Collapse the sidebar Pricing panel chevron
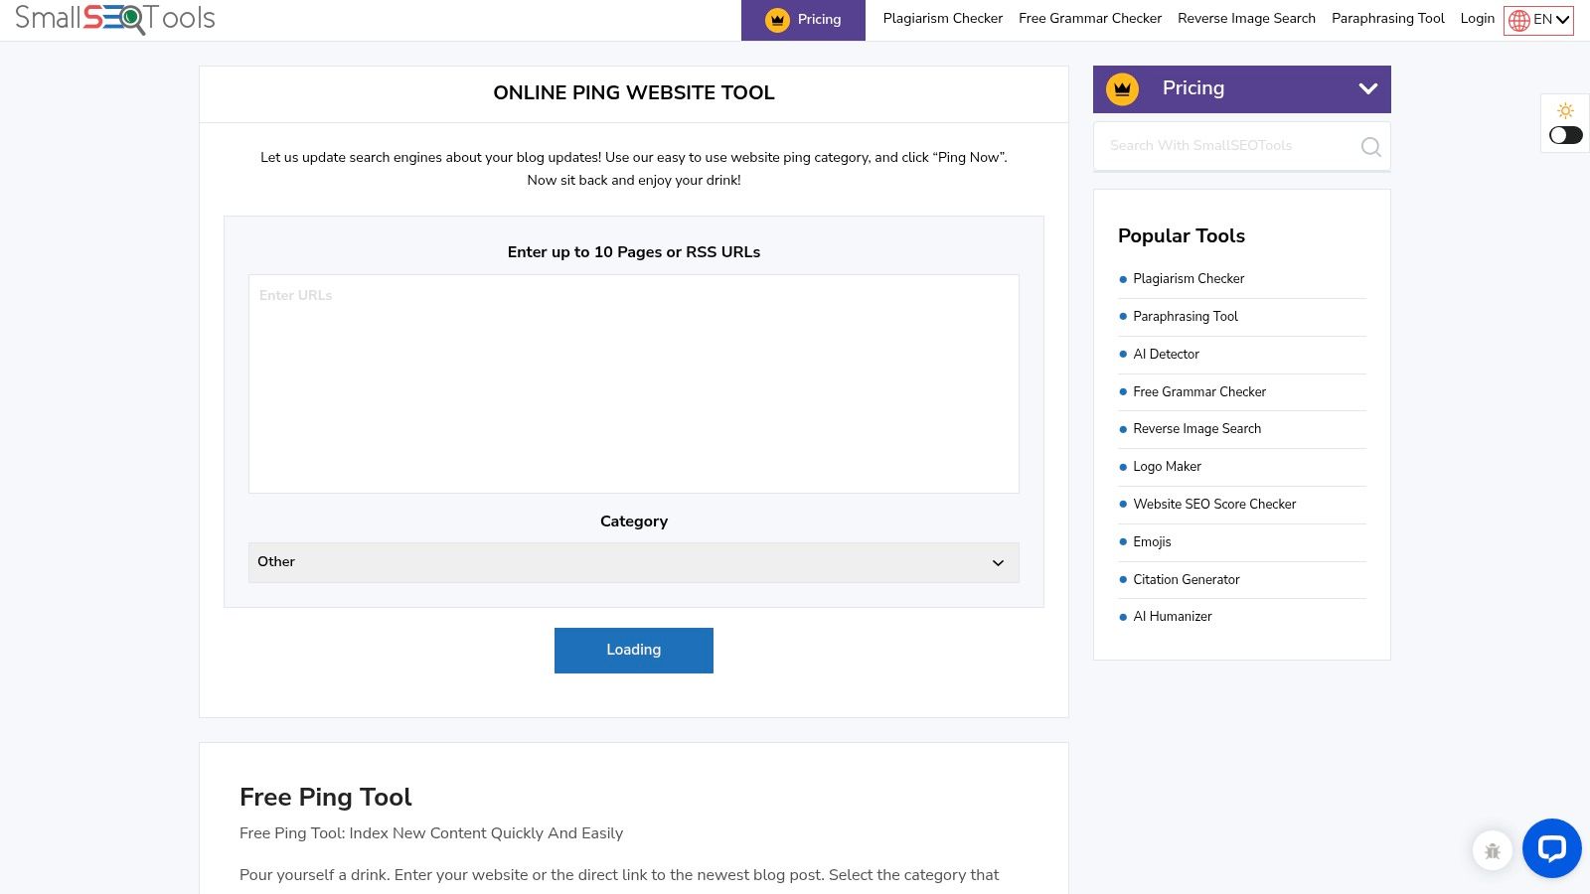The height and width of the screenshot is (894, 1590). pos(1367,88)
